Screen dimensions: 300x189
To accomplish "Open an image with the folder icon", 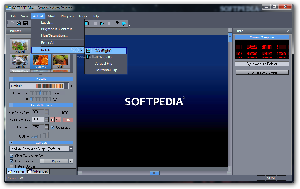I will (x=19, y=23).
